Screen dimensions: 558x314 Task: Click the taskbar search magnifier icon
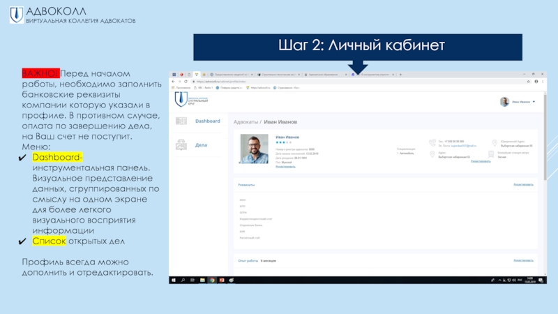(183, 281)
